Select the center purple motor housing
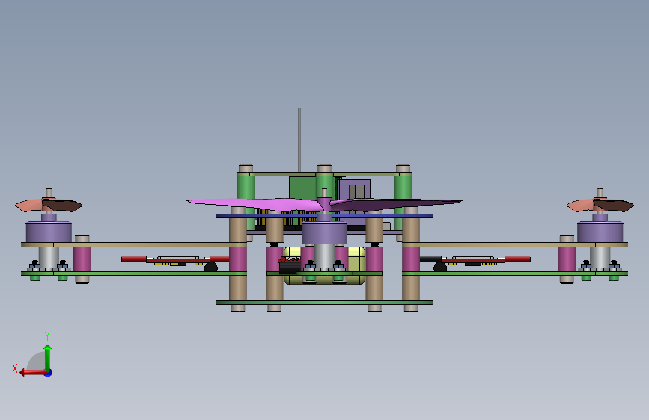 pos(324,232)
